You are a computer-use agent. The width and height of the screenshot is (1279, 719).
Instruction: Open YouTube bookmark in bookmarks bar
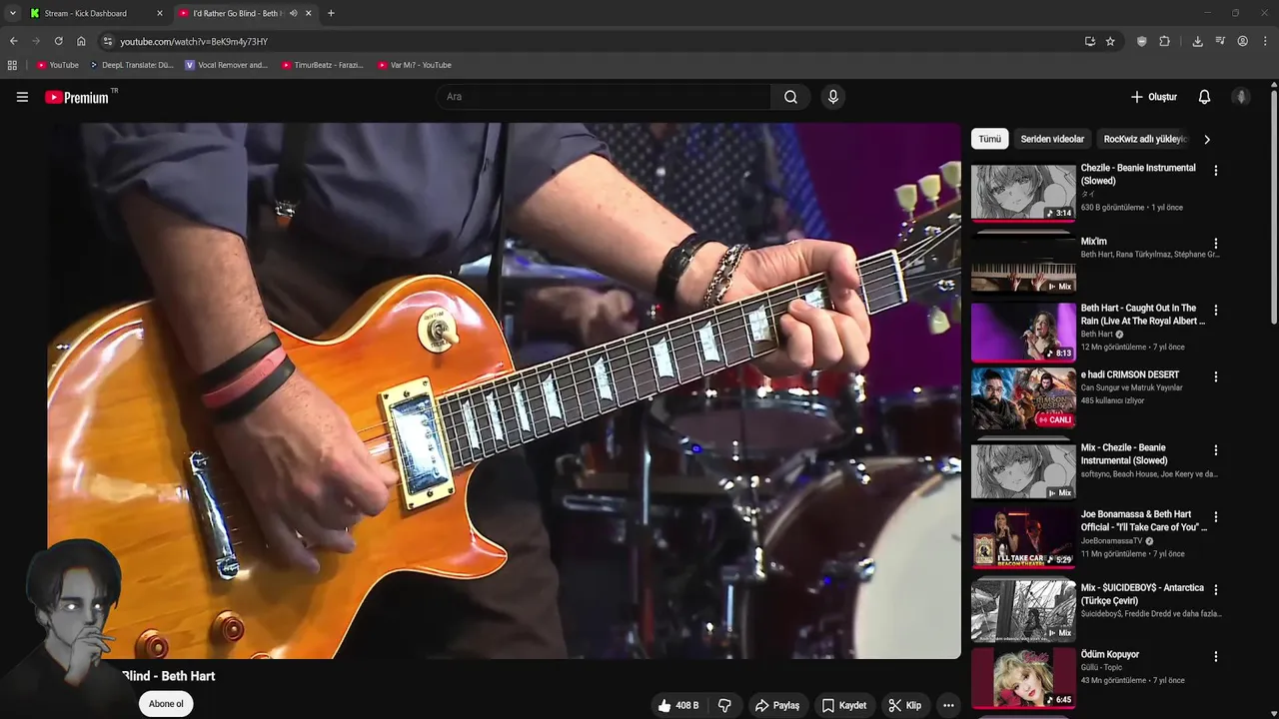coord(58,65)
